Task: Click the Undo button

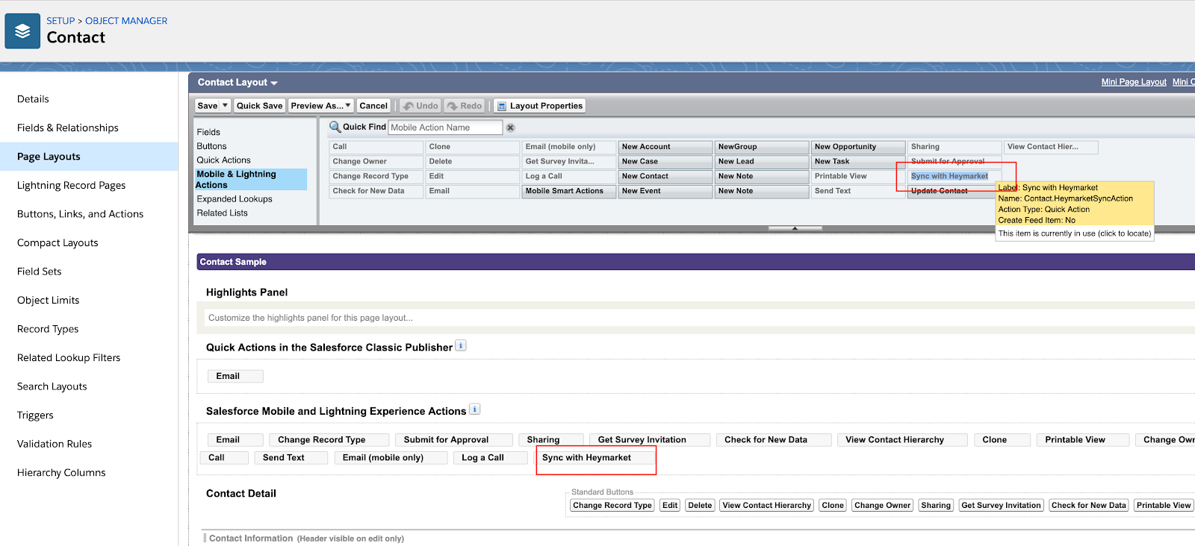Action: tap(420, 106)
